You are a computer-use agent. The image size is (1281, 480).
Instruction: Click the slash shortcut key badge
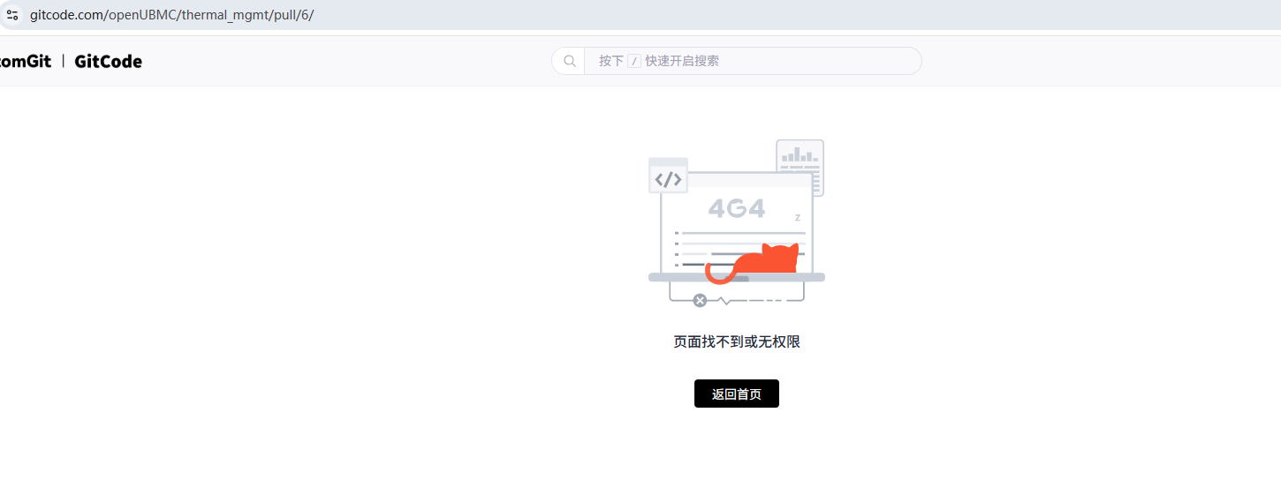tap(633, 61)
